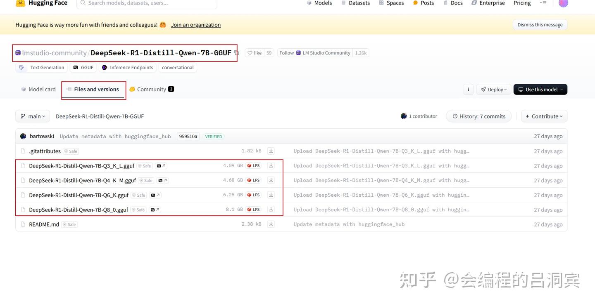The height and width of the screenshot is (304, 595).
Task: Open the Contribute dropdown
Action: (544, 116)
